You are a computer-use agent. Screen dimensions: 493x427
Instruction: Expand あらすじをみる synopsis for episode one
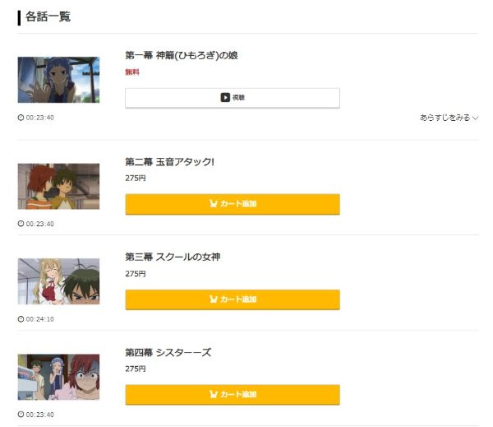(449, 118)
